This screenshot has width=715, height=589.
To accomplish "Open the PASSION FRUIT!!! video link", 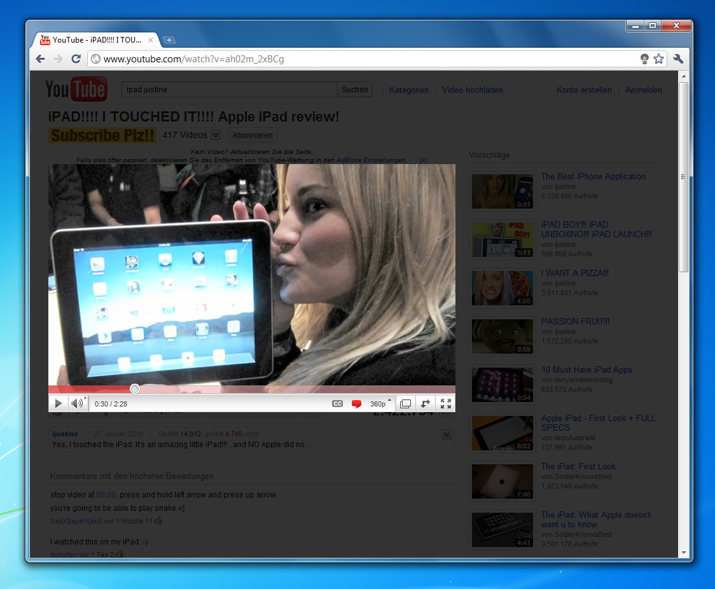I will tap(575, 321).
